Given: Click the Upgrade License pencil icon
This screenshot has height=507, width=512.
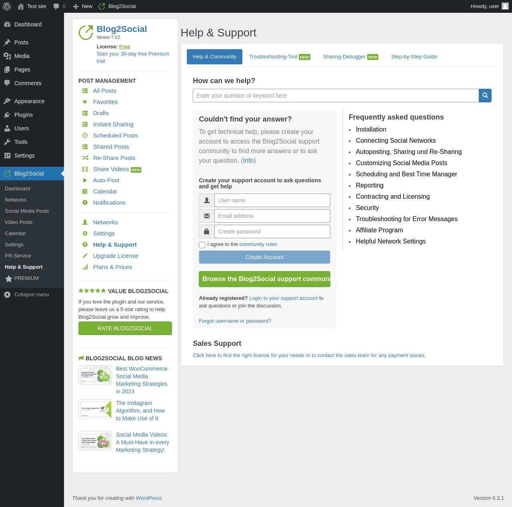Looking at the screenshot, I should 85,256.
